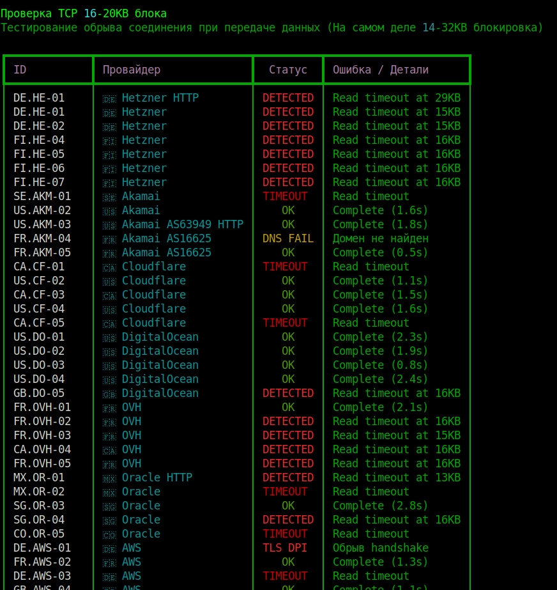This screenshot has width=557, height=590.
Task: Select 'Complete (0.8s)' detail text
Action: pyautogui.click(x=380, y=365)
